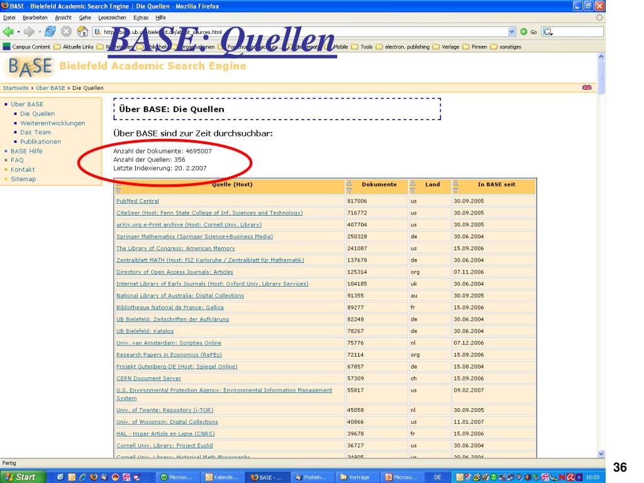This screenshot has height=483, width=644.
Task: Open the back button history dropdown
Action: click(18, 31)
